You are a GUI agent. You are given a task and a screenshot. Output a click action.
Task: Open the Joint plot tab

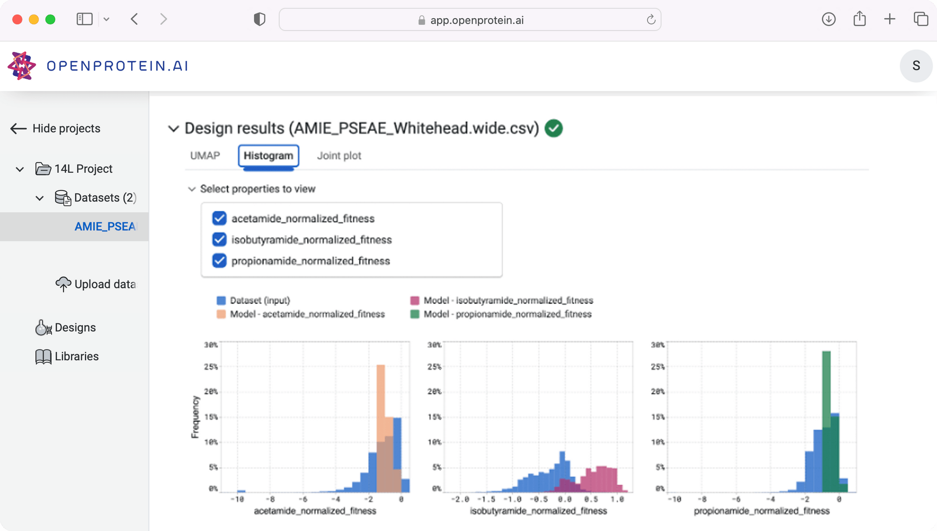[x=339, y=155]
